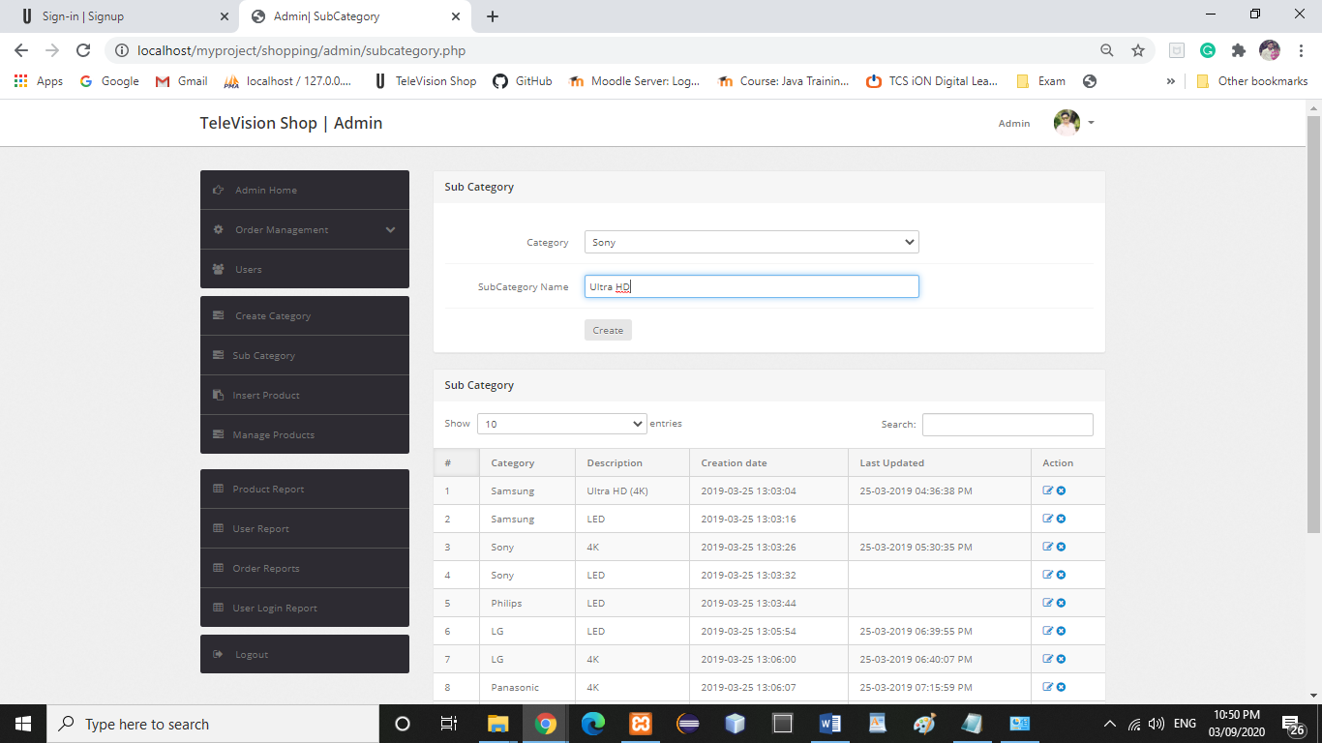Click the SubCategory Name input field
1322x743 pixels.
pyautogui.click(x=752, y=286)
